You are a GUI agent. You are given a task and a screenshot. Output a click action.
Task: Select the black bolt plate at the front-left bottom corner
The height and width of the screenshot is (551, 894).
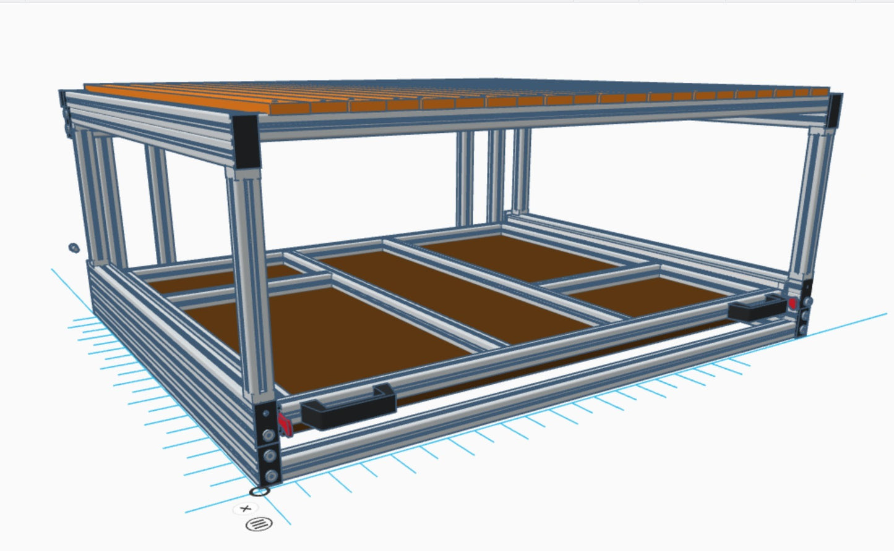point(269,444)
